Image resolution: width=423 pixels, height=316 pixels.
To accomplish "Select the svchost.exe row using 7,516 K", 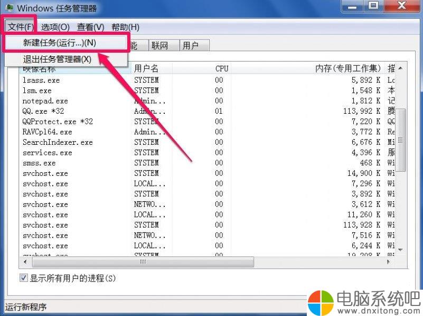I will [208, 235].
